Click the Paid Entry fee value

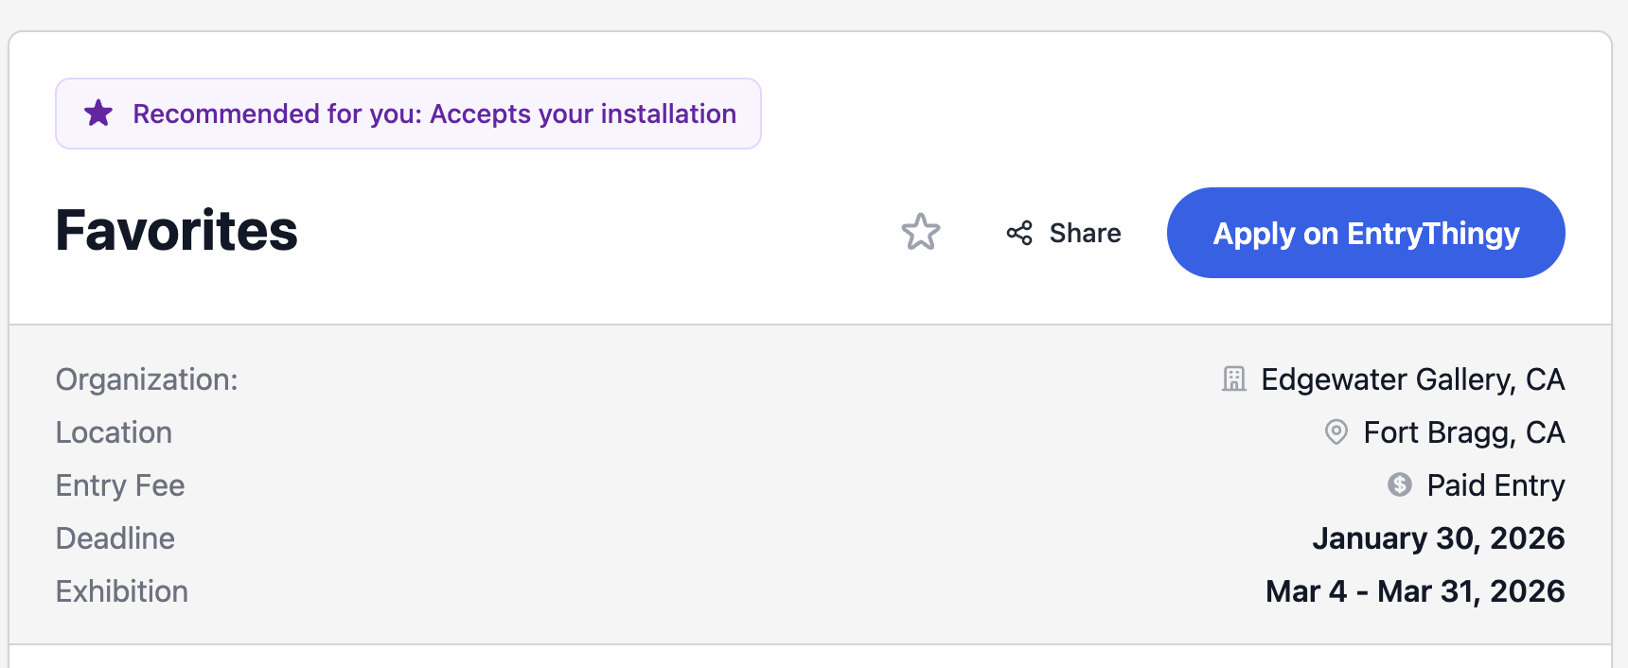coord(1495,485)
